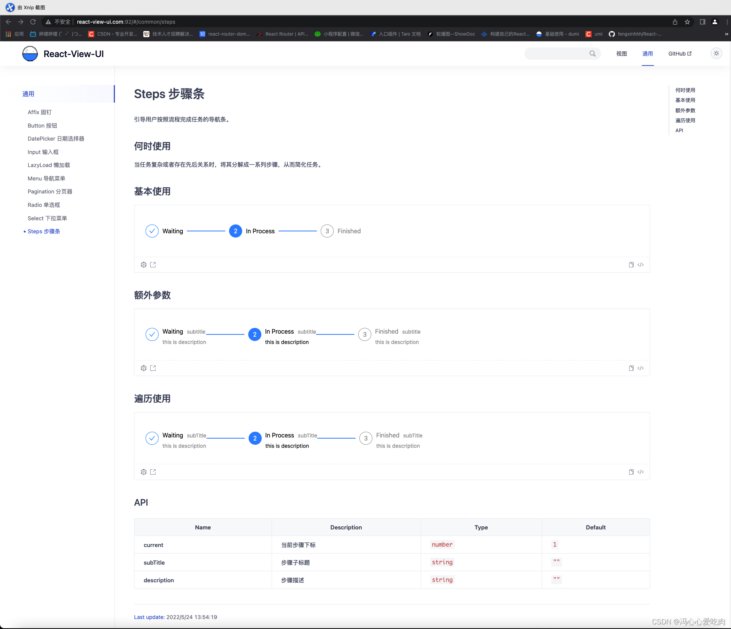731x629 pixels.
Task: Collapse the 通用 section in the sidebar
Action: tap(28, 94)
